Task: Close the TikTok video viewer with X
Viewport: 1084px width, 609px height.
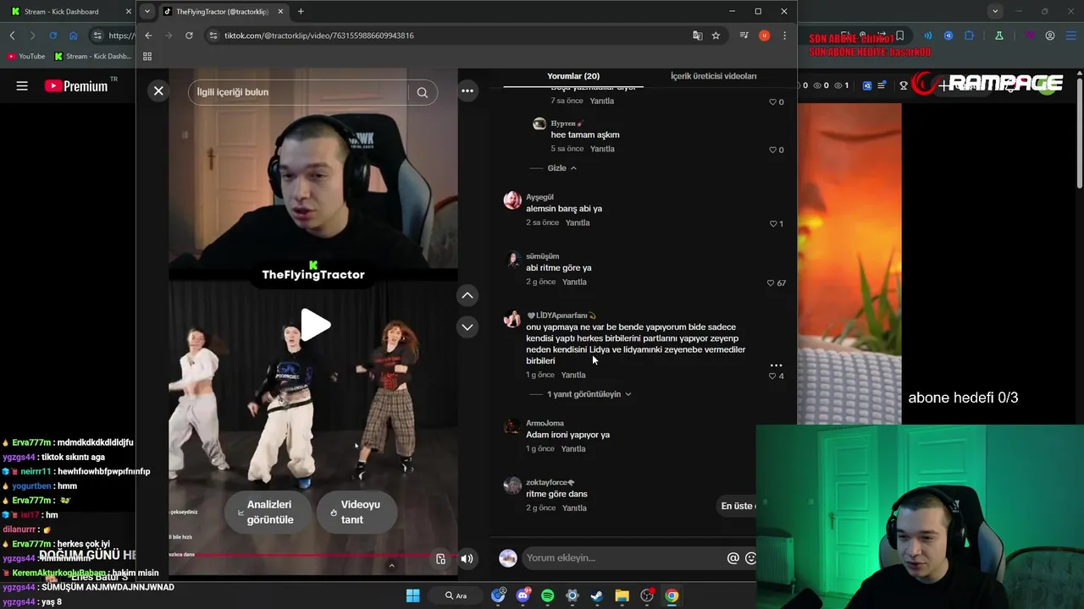Action: coord(158,91)
